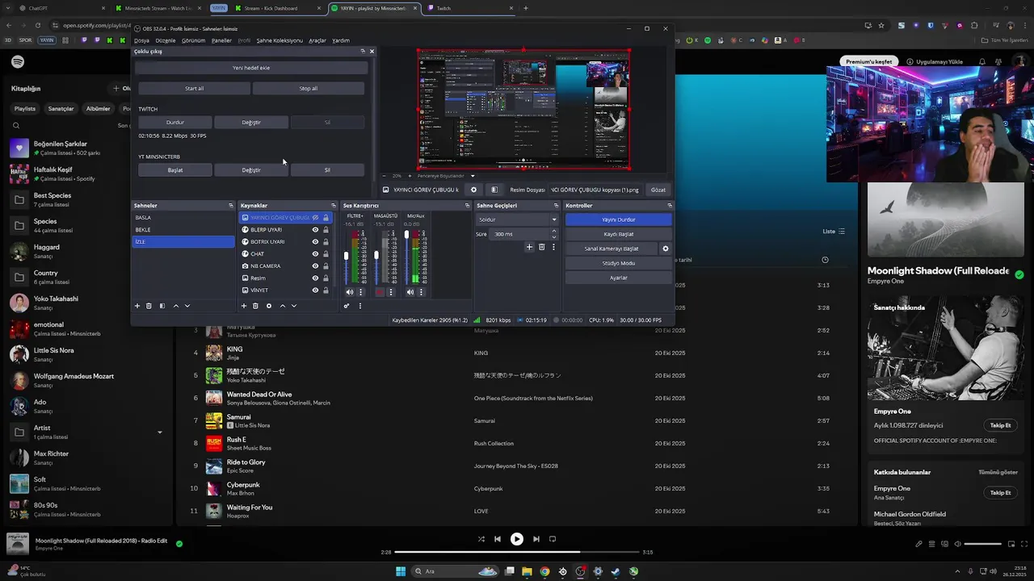1034x581 pixels.
Task: Click Stop all in Çoklu çıkış
Action: pos(309,89)
